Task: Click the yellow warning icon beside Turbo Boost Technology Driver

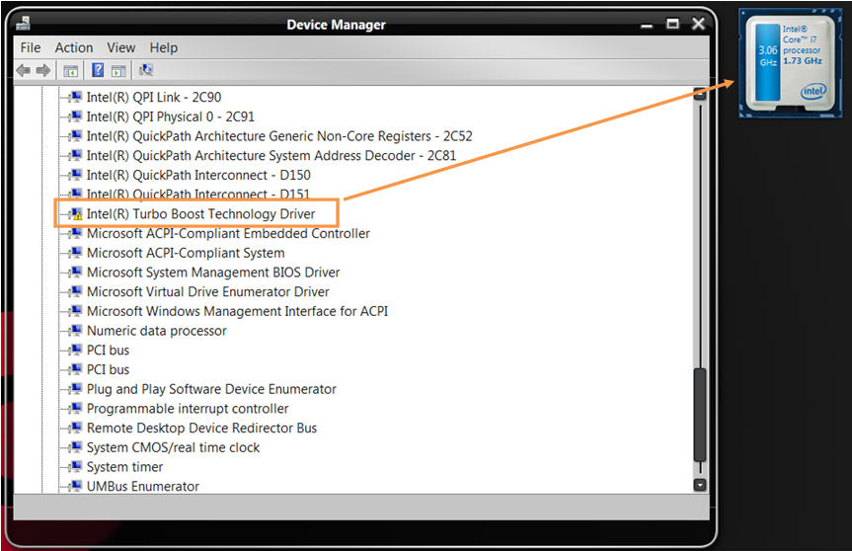Action: [77, 214]
